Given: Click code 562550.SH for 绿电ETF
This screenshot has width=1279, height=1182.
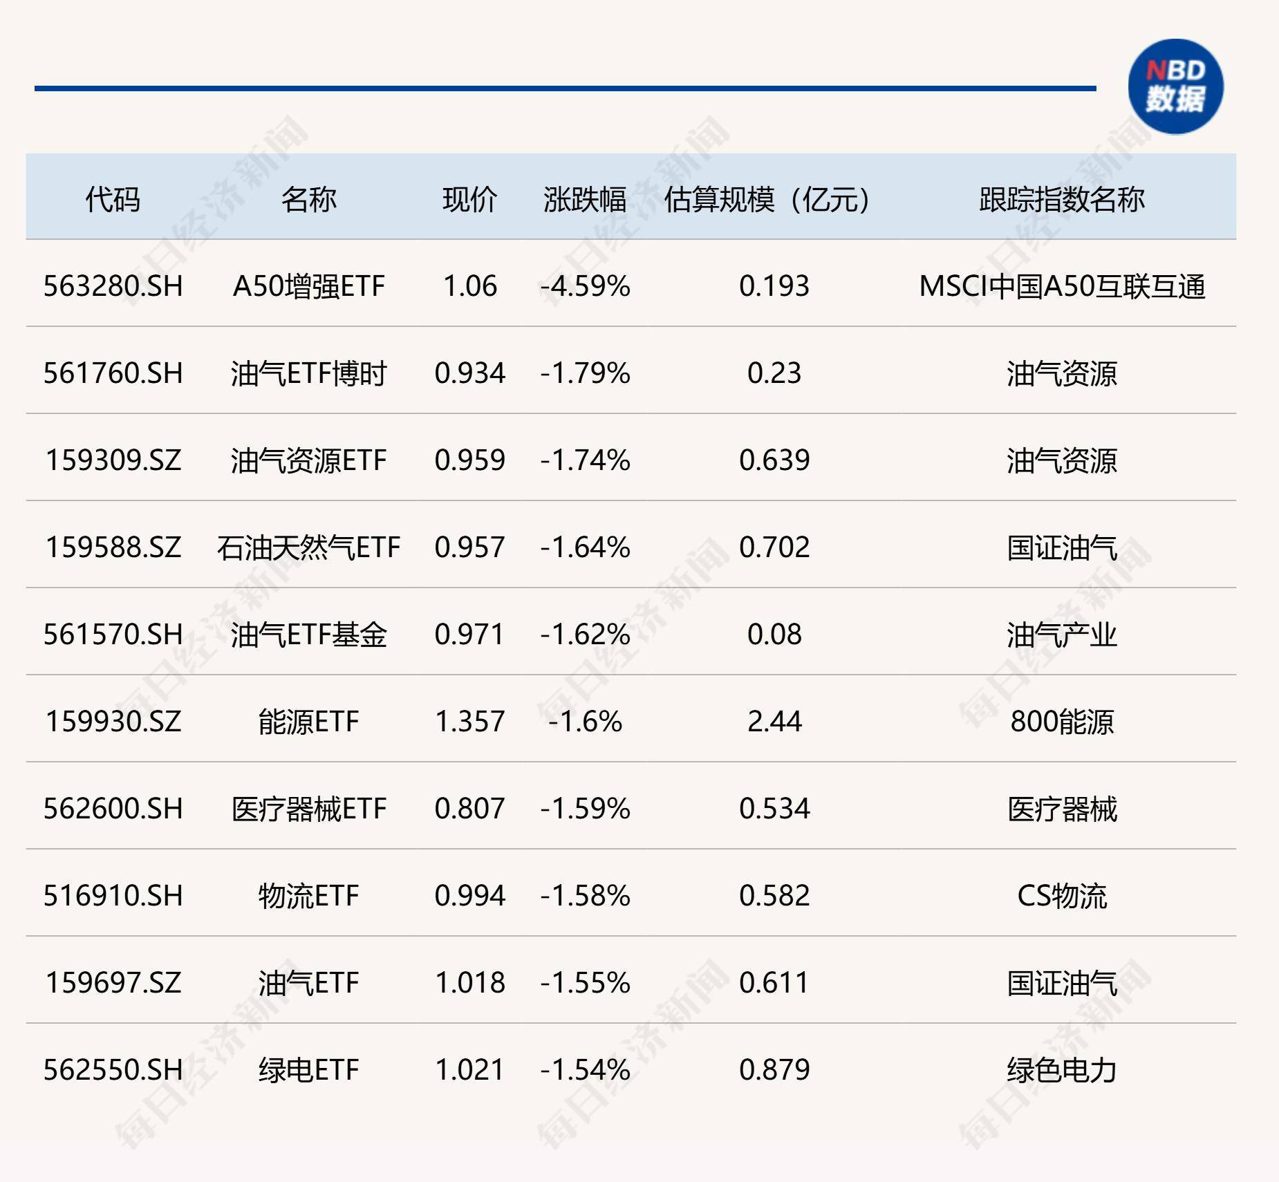Looking at the screenshot, I should coord(113,1070).
